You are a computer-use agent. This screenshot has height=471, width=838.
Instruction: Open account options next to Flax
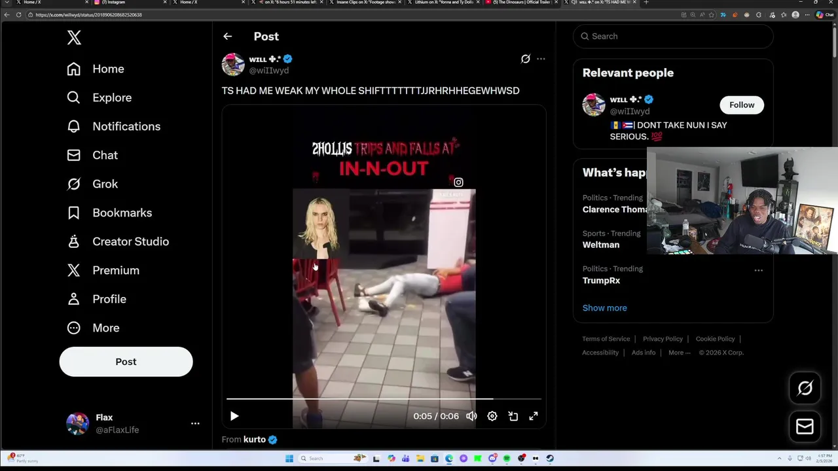coord(195,423)
